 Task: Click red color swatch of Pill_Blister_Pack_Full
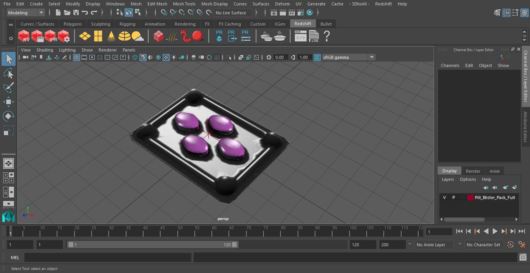[x=470, y=197]
